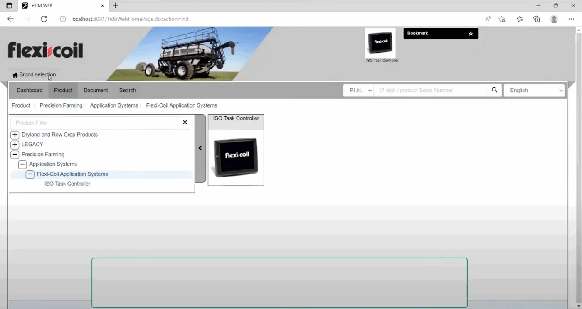This screenshot has height=309, width=582.
Task: Open the English language dropdown
Action: point(534,90)
